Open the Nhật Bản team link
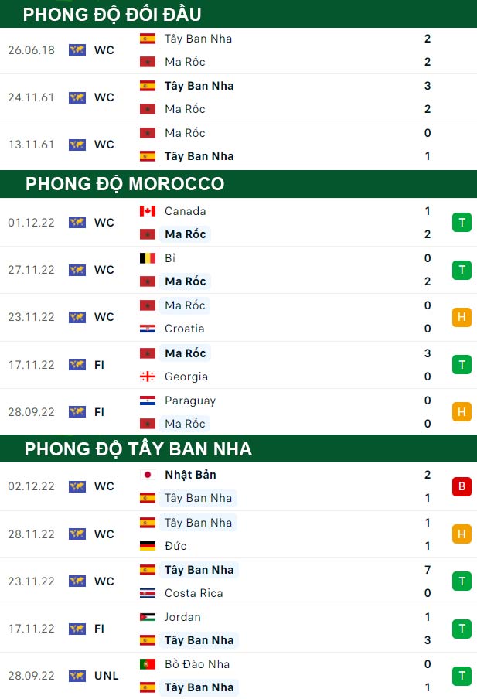The image size is (477, 699). point(190,475)
